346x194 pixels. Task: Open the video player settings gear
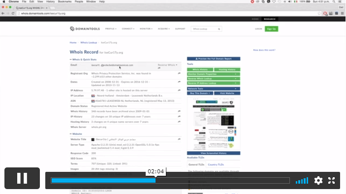[318, 181]
